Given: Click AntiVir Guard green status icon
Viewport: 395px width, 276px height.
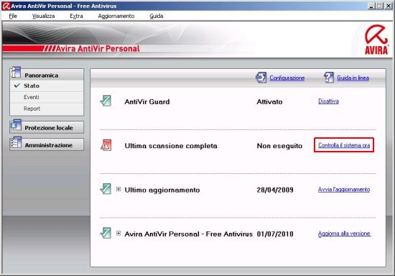Looking at the screenshot, I should click(106, 101).
